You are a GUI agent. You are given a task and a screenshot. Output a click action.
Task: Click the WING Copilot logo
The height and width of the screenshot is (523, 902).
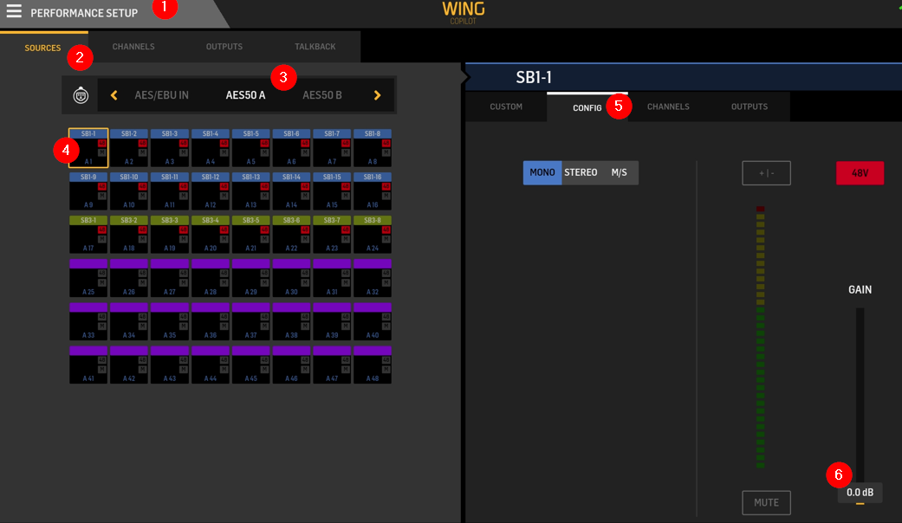coord(463,11)
